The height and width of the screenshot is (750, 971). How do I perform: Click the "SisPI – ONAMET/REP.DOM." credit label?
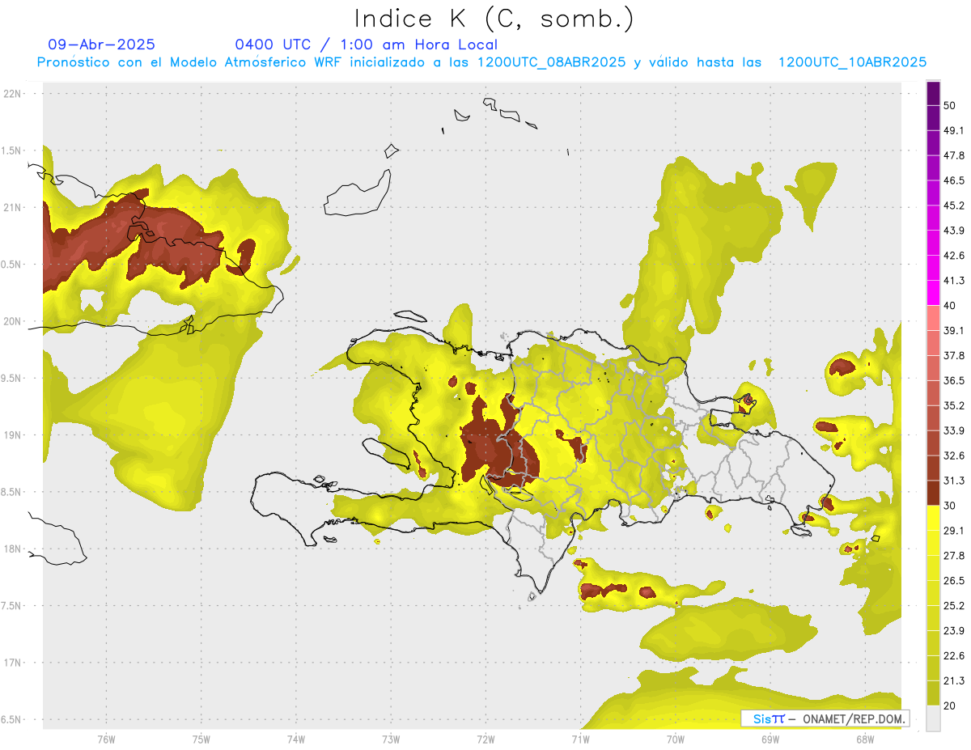(825, 718)
